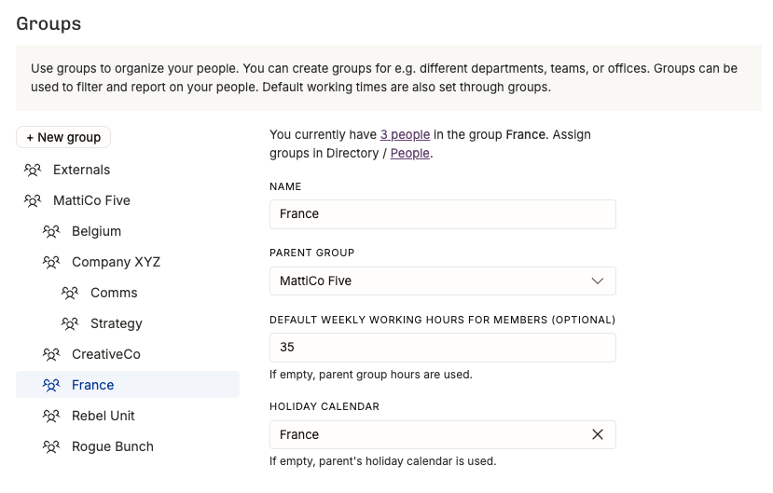Viewport: 773px width, 493px height.
Task: Click the group icon beside Comms
Action: click(70, 293)
